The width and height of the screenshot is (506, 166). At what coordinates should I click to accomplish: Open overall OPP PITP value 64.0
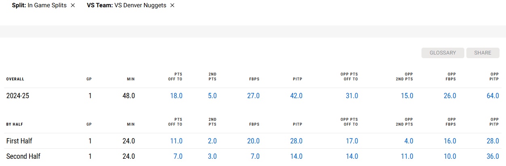pos(493,96)
